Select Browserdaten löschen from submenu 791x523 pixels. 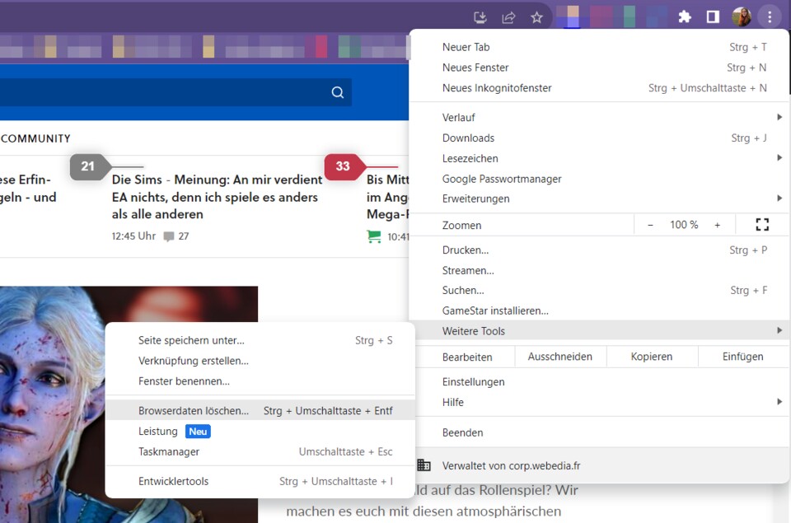point(194,410)
